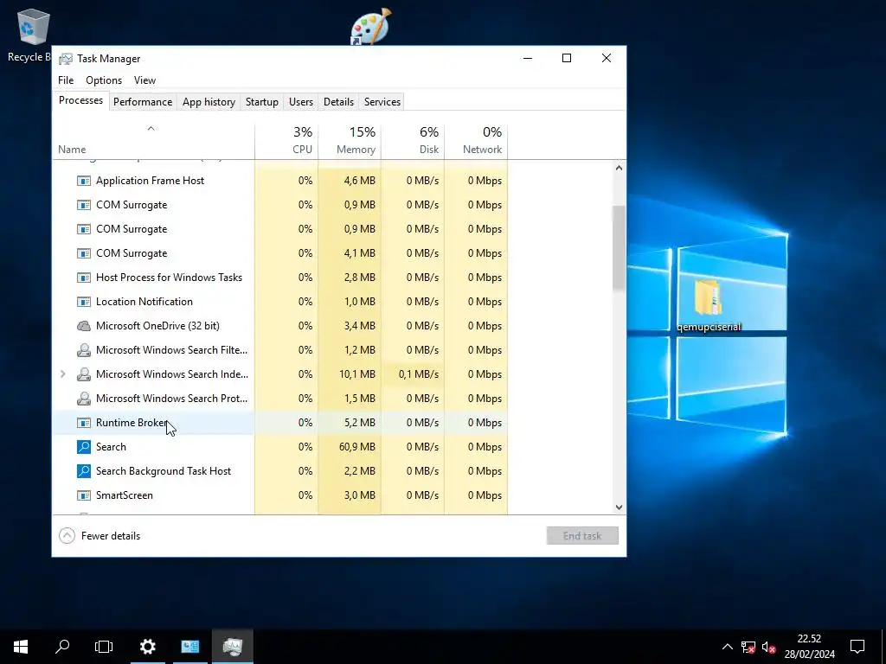Expand Microsoft Windows Search Indexer group
886x664 pixels.
[x=63, y=374]
